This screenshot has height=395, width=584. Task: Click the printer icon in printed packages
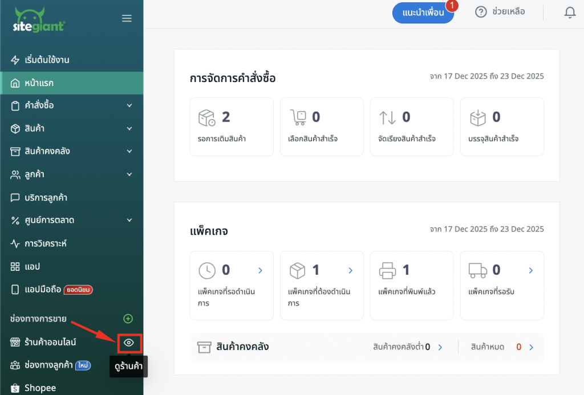click(x=388, y=270)
